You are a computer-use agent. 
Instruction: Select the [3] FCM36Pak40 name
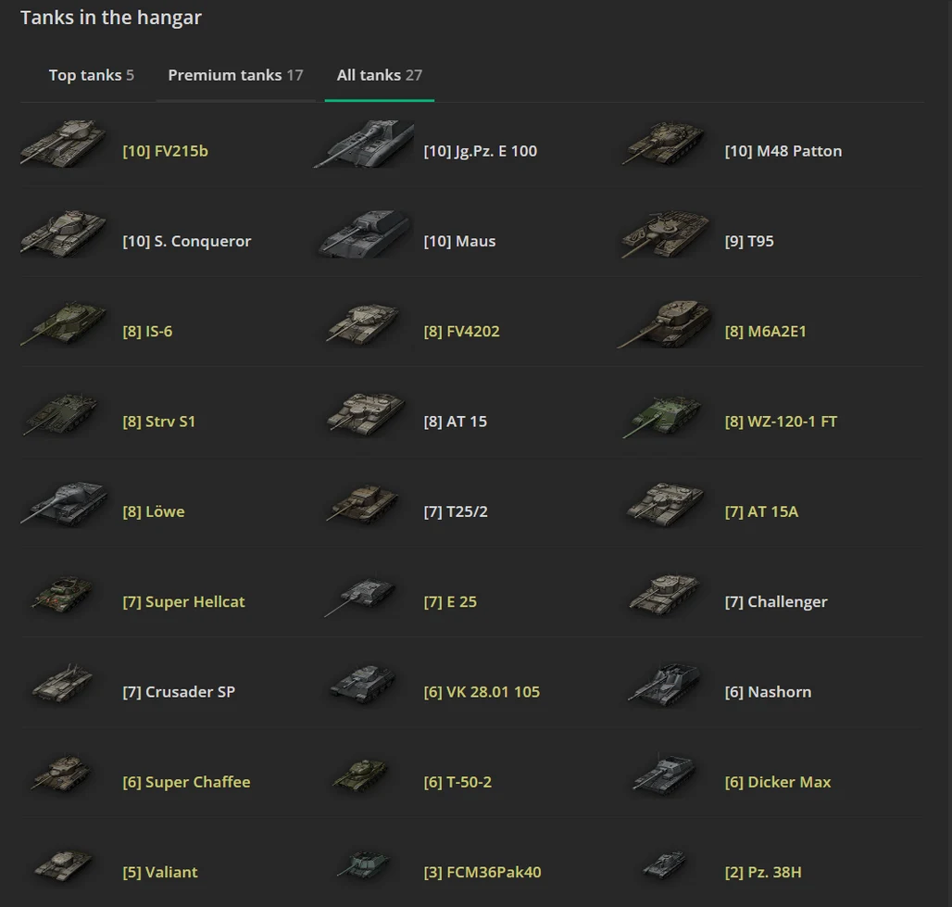482,873
